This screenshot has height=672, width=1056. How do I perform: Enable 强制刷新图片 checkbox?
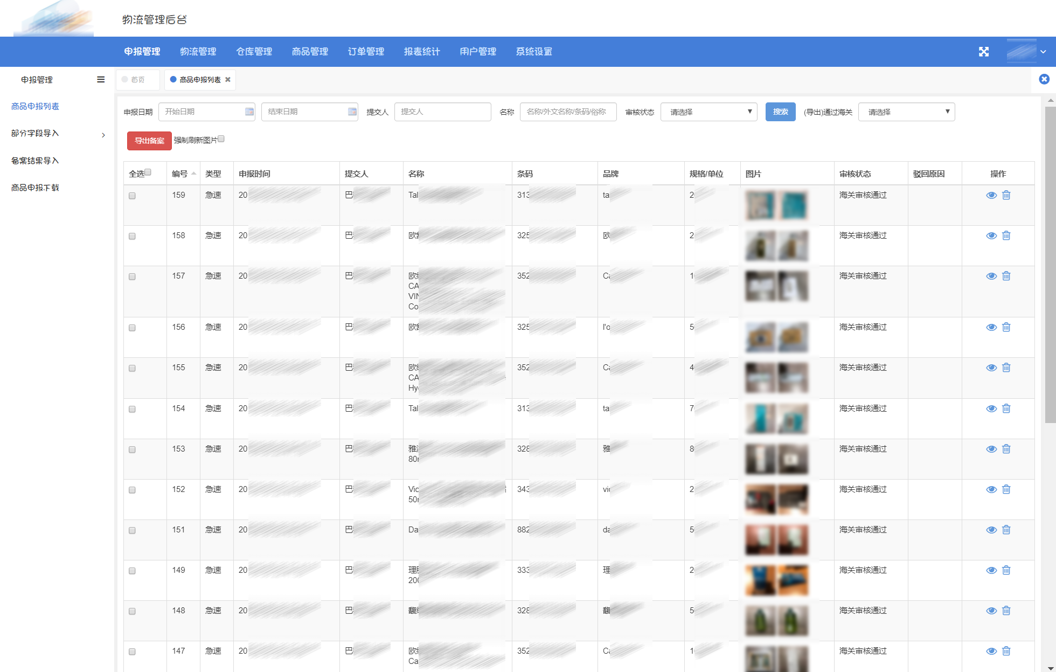pyautogui.click(x=221, y=139)
